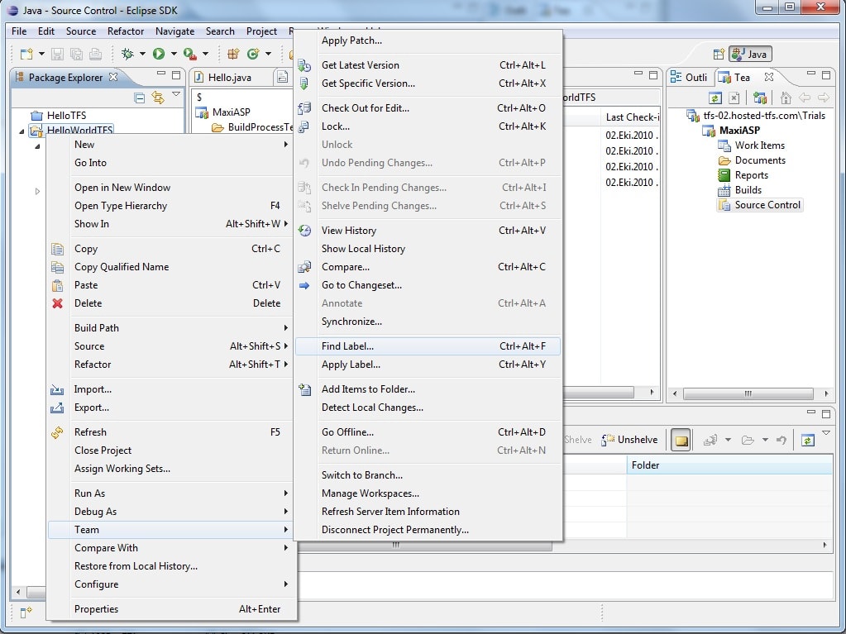Screen dimensions: 846x634
Task: Open the Run button dropdown arrow
Action: (174, 54)
